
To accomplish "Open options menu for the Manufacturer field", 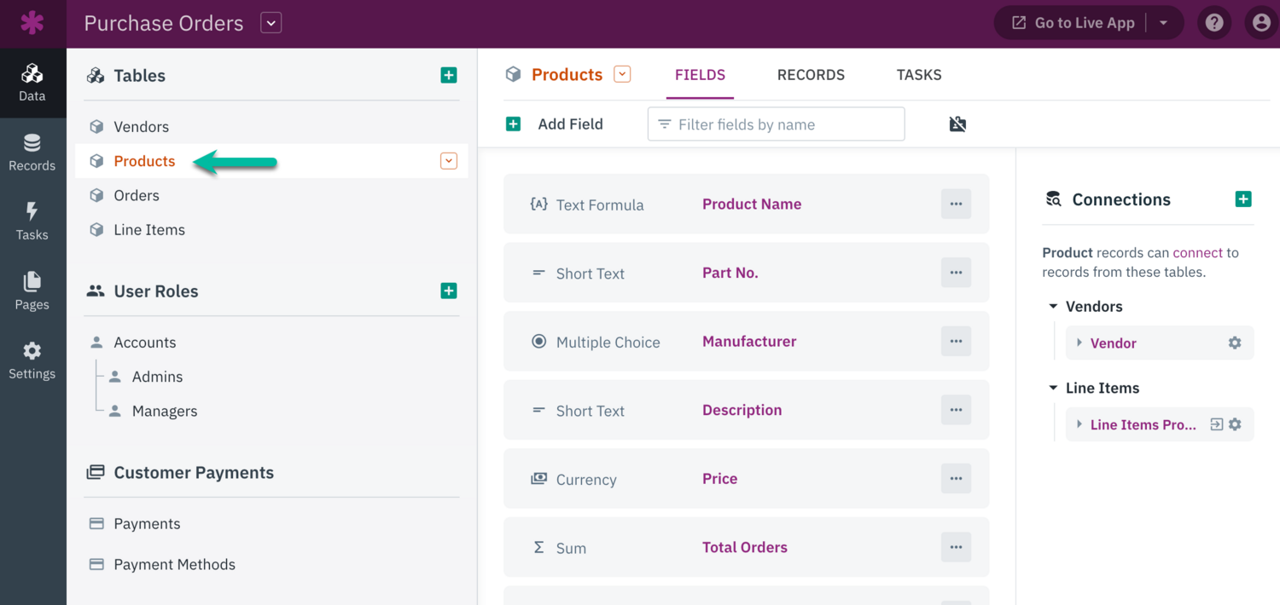I will point(956,341).
